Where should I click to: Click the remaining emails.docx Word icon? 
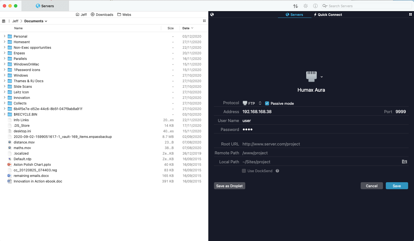[x=9, y=176]
